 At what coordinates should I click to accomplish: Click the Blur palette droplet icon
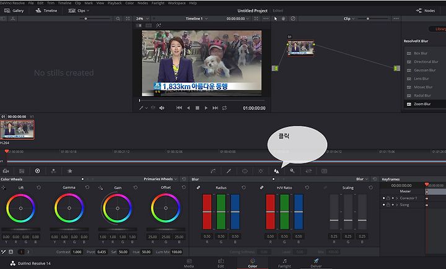tap(276, 171)
